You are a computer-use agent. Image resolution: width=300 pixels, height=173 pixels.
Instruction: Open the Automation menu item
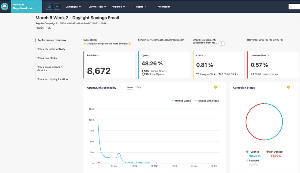click(164, 7)
